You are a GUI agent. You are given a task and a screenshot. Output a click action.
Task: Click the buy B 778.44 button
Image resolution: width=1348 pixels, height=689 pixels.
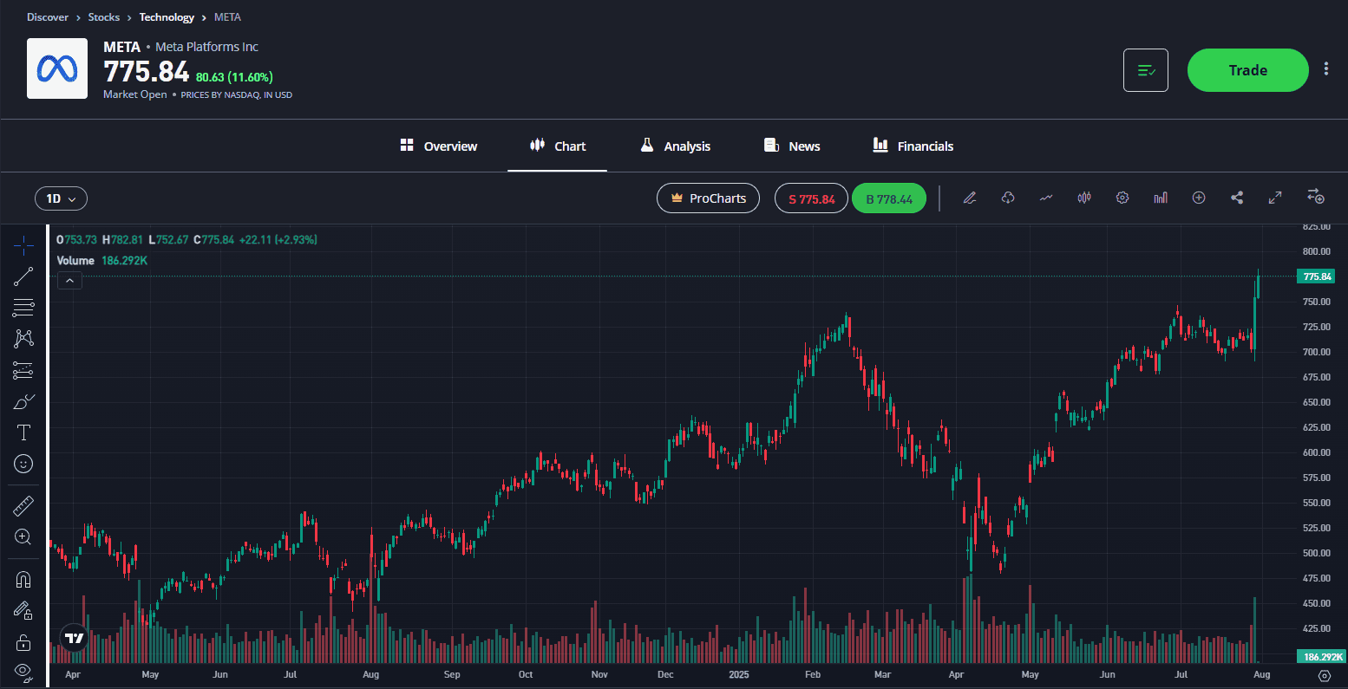point(889,198)
